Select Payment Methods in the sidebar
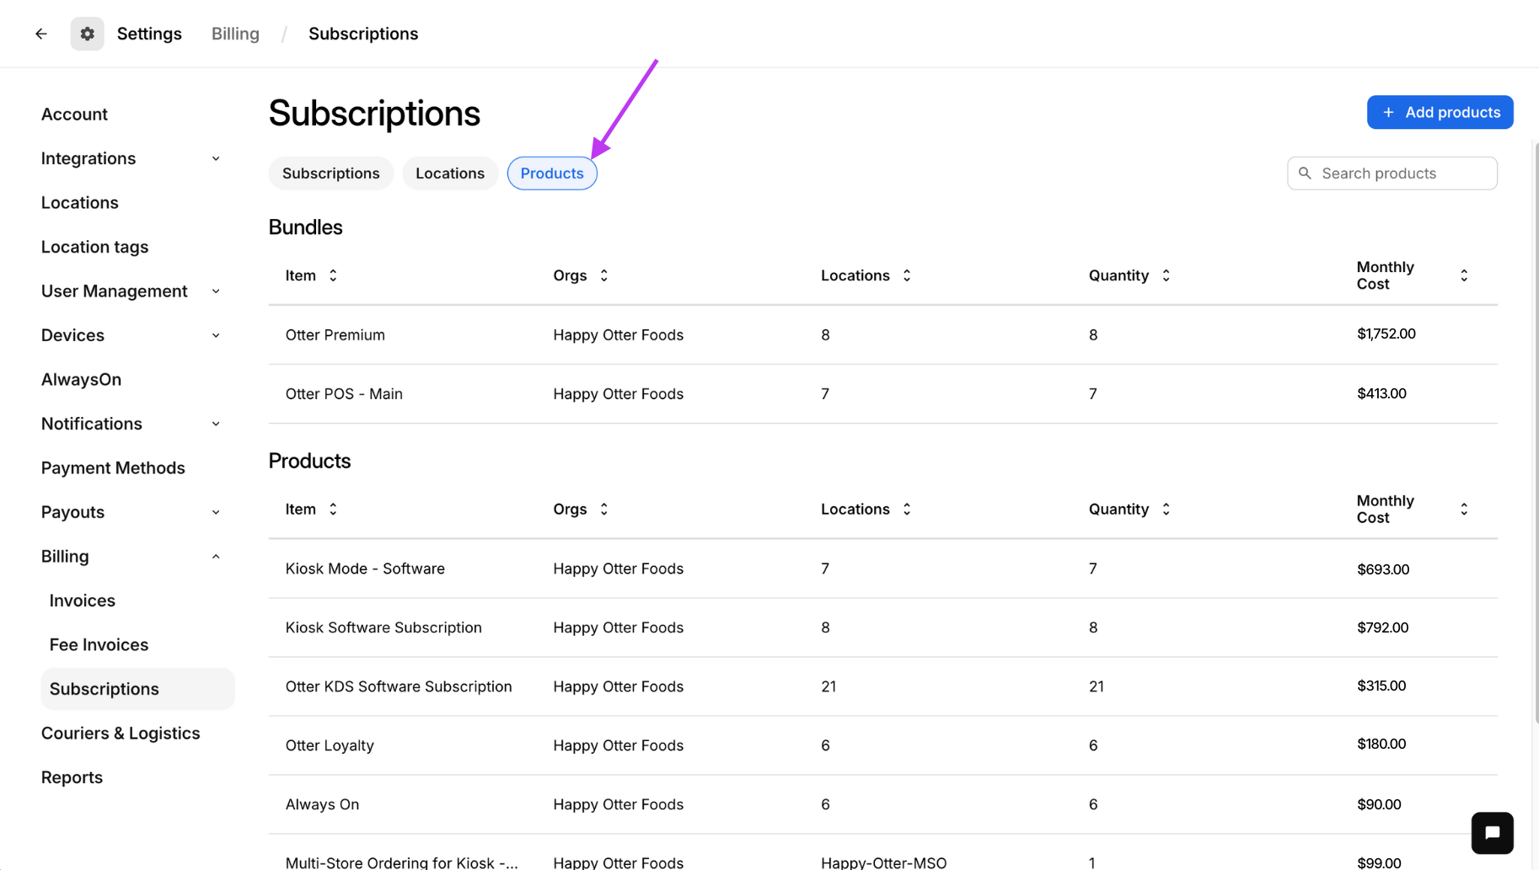Image resolution: width=1539 pixels, height=870 pixels. point(113,467)
